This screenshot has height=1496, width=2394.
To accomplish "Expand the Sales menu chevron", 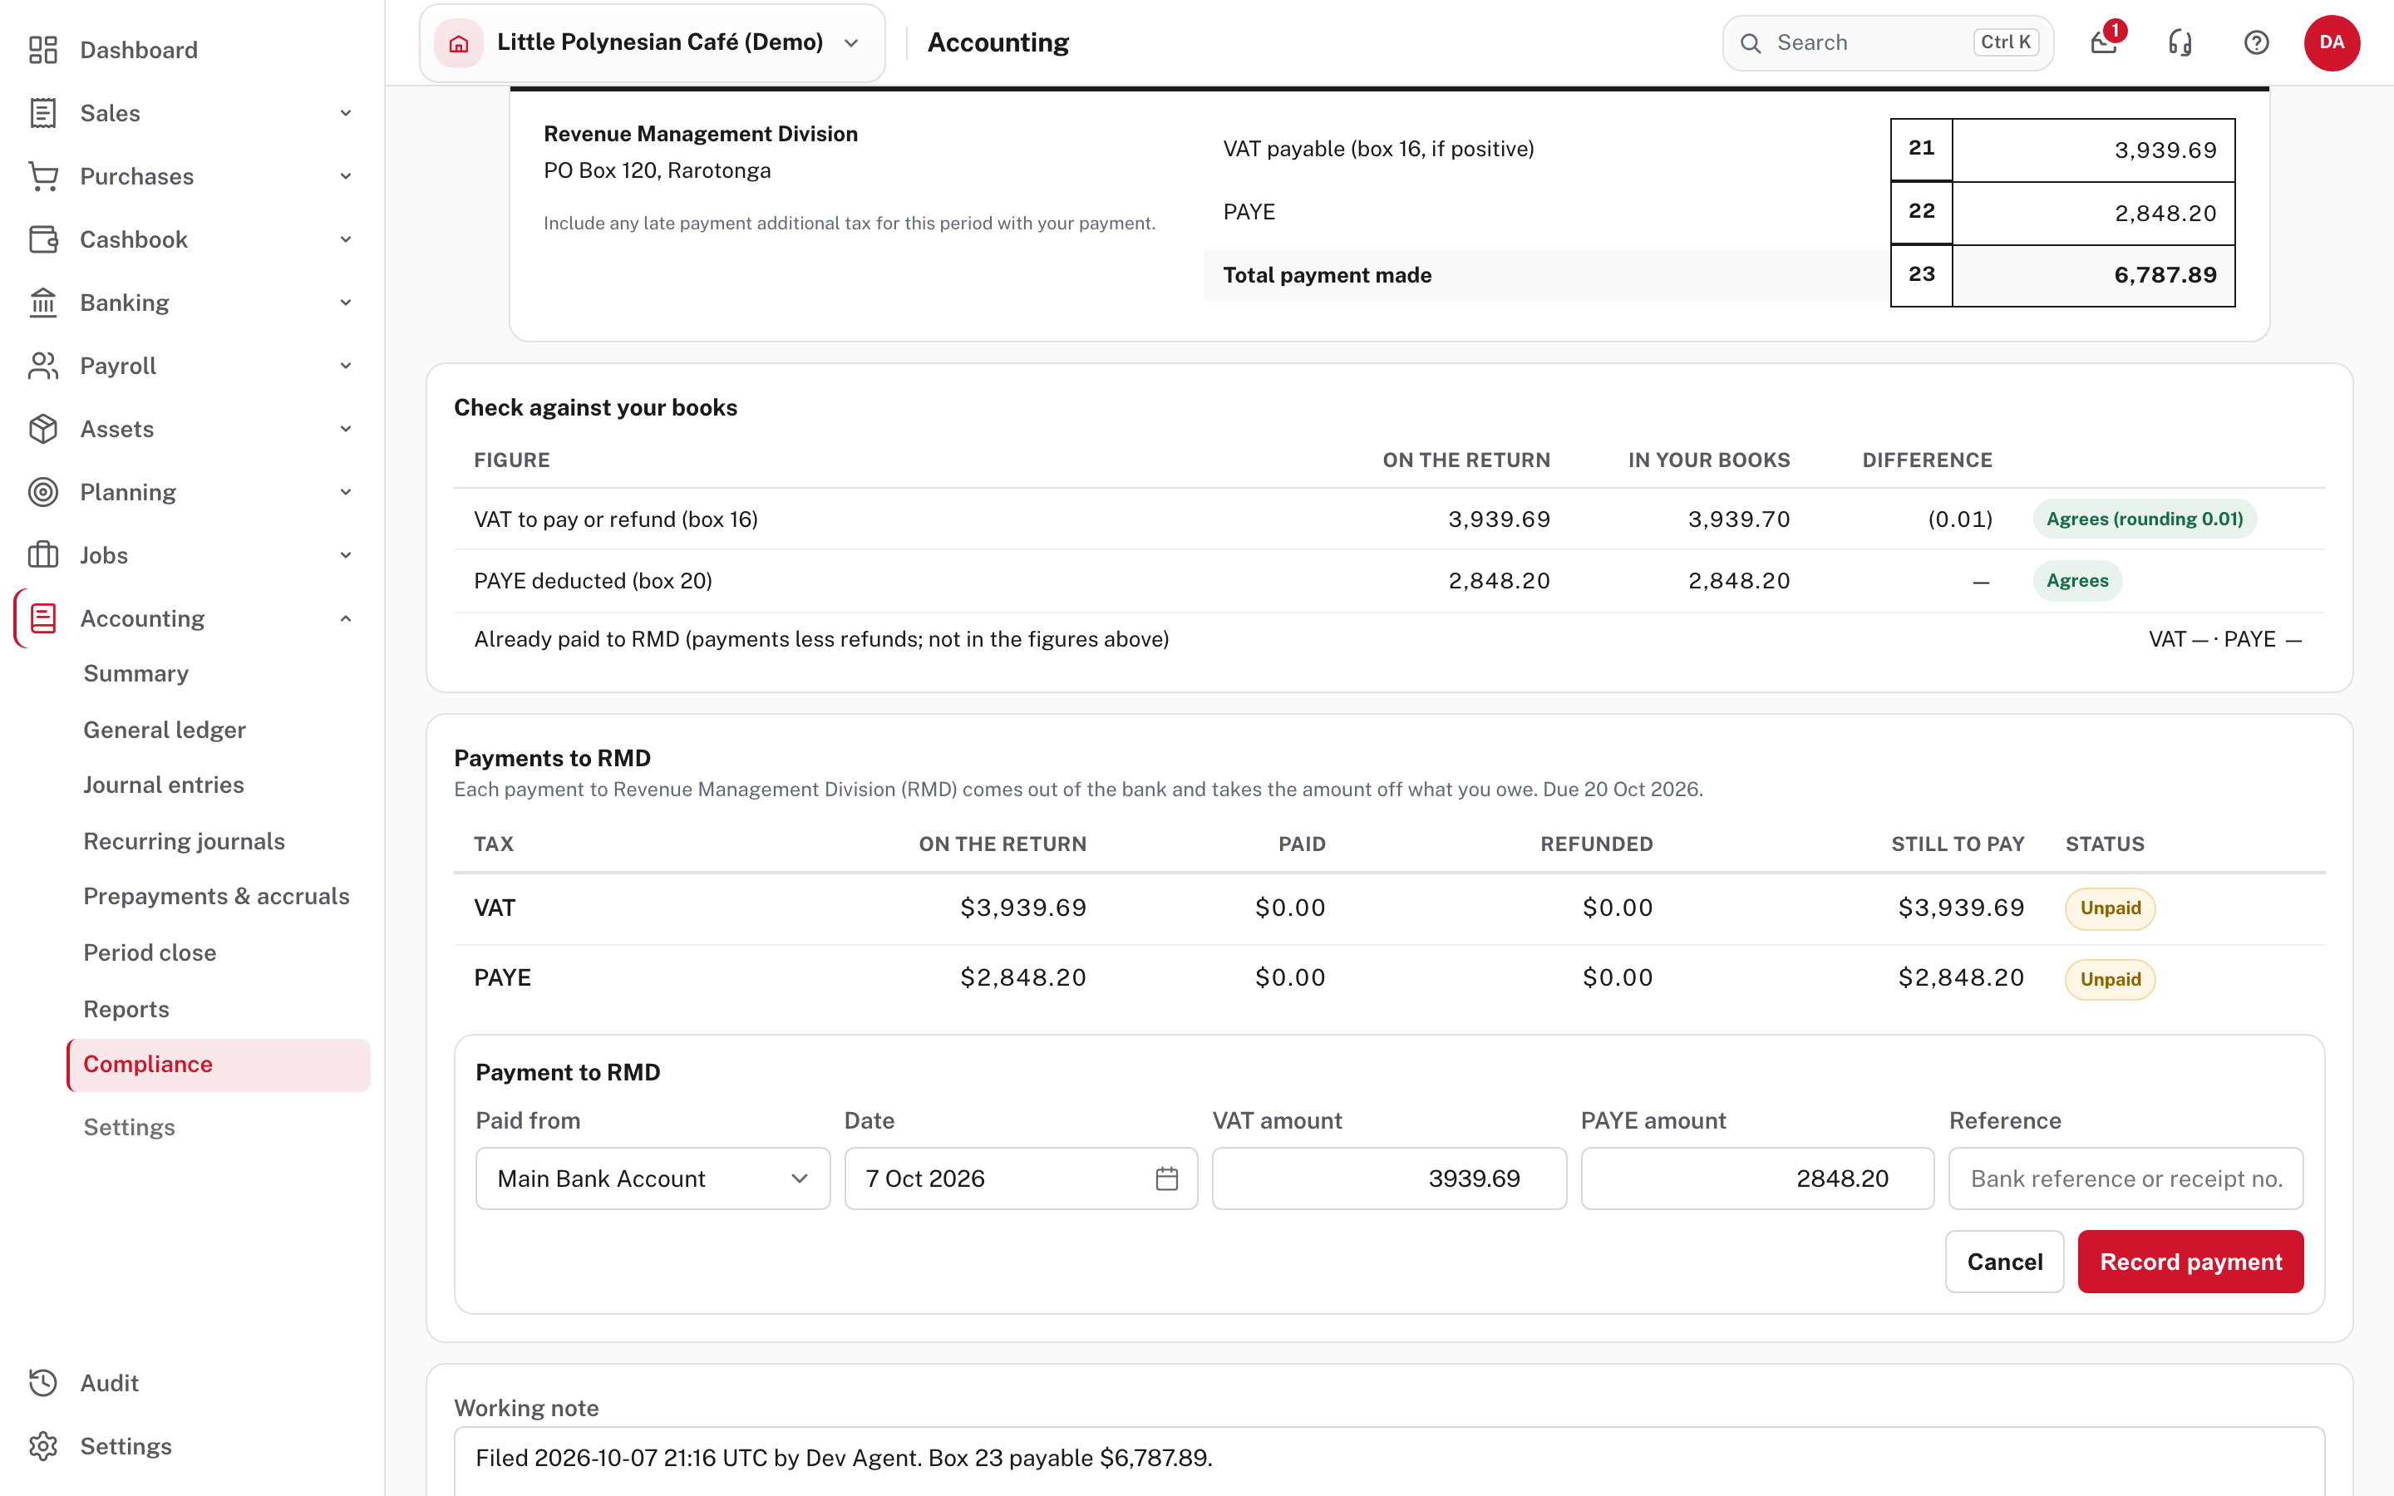I will pos(347,113).
